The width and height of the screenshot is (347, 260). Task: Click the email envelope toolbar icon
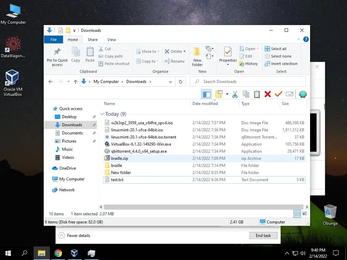click(289, 94)
